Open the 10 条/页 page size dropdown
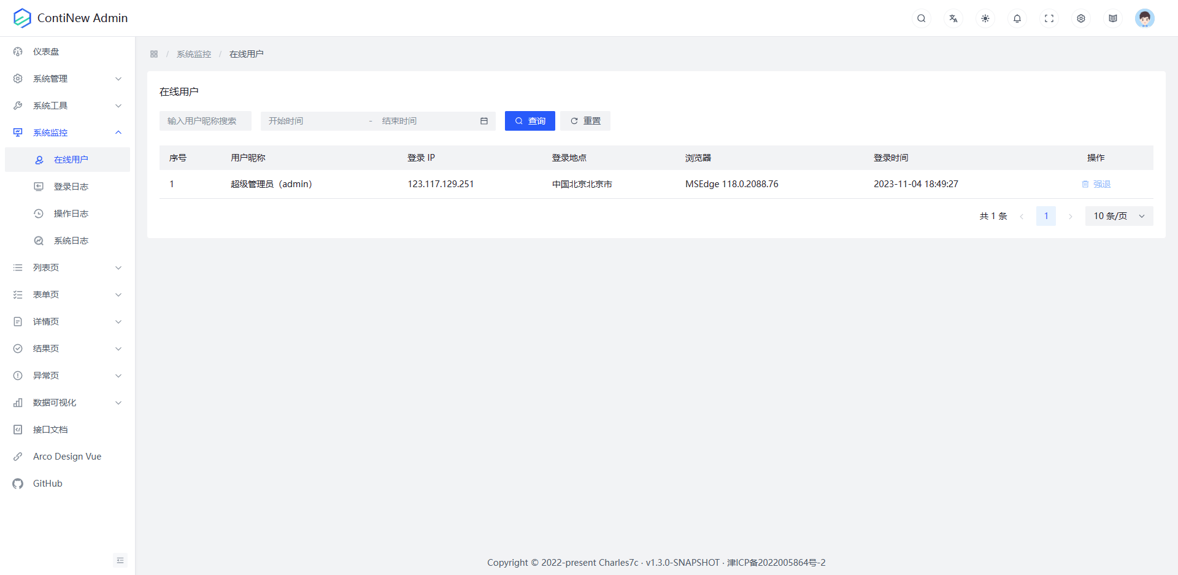The width and height of the screenshot is (1178, 575). (x=1118, y=215)
